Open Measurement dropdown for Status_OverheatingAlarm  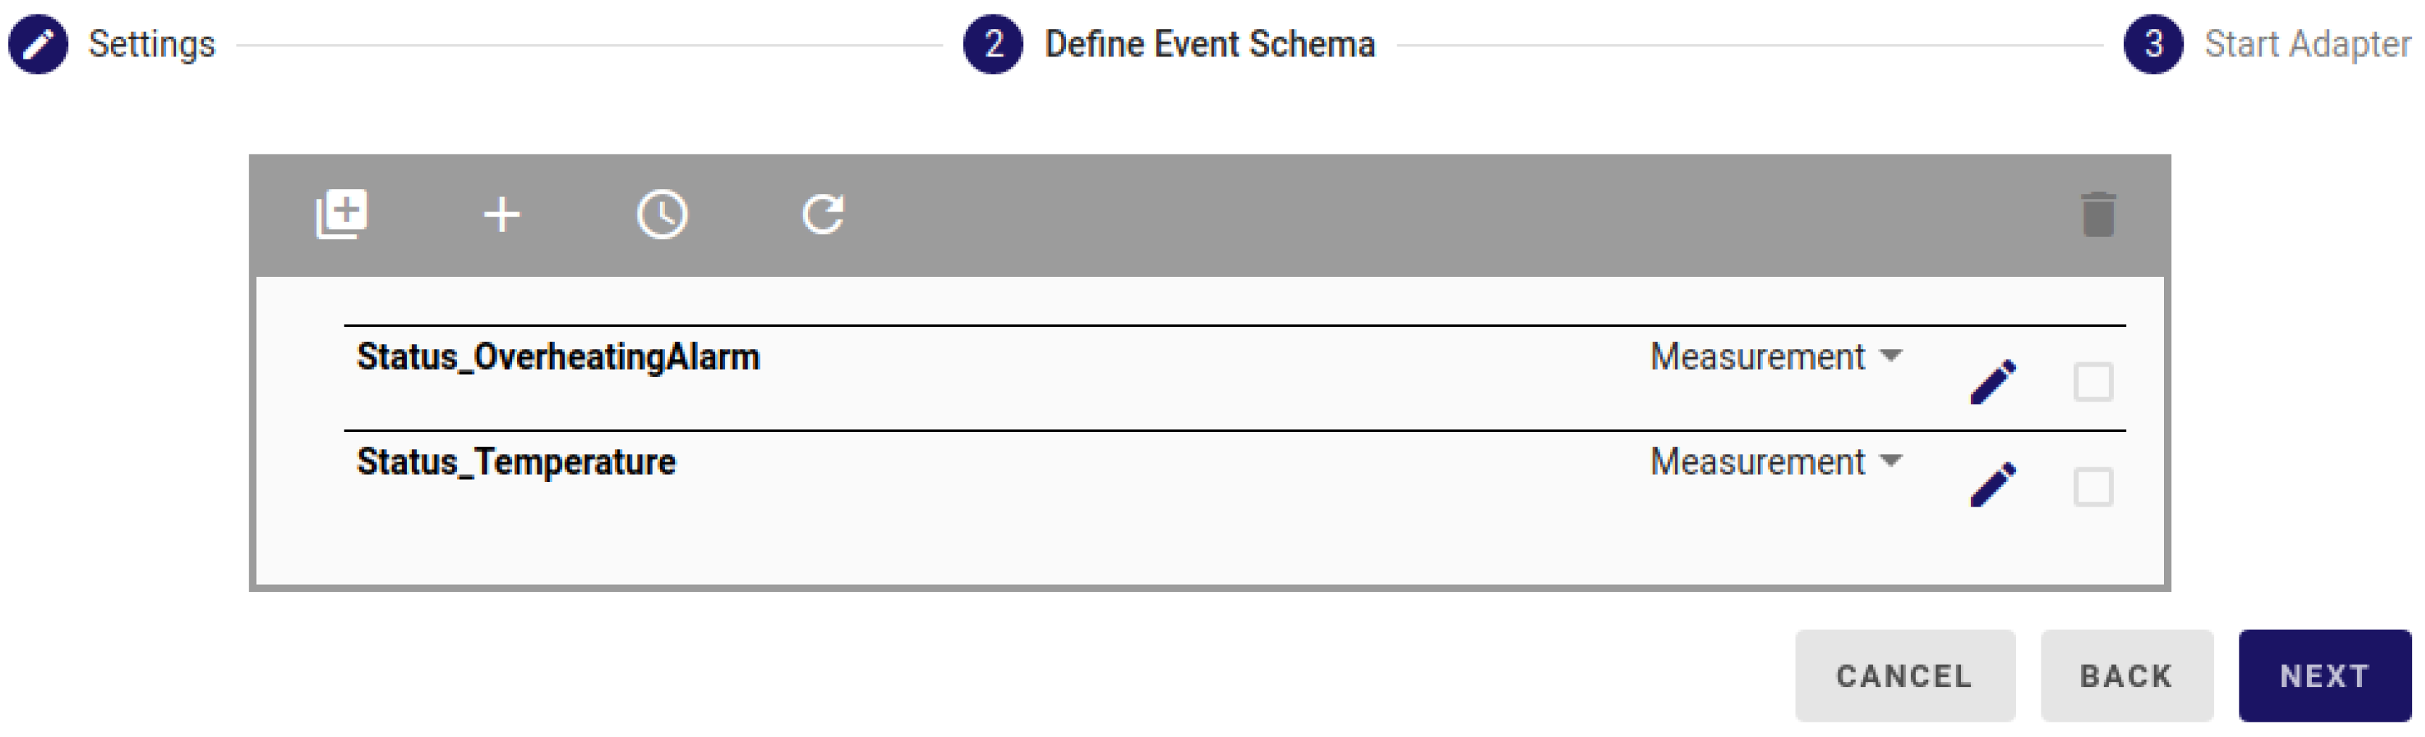tap(1775, 358)
